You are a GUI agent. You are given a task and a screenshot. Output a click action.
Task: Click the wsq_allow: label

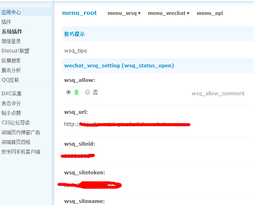click(x=79, y=80)
